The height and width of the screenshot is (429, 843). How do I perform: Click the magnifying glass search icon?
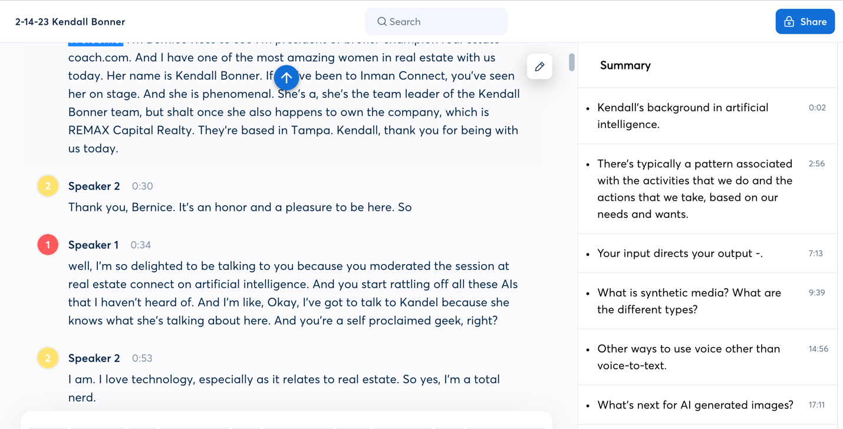(x=382, y=22)
